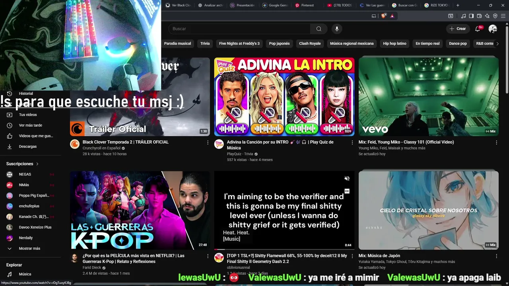The width and height of the screenshot is (509, 286).
Task: Expand Mostrar más subscriptions
Action: click(31, 249)
